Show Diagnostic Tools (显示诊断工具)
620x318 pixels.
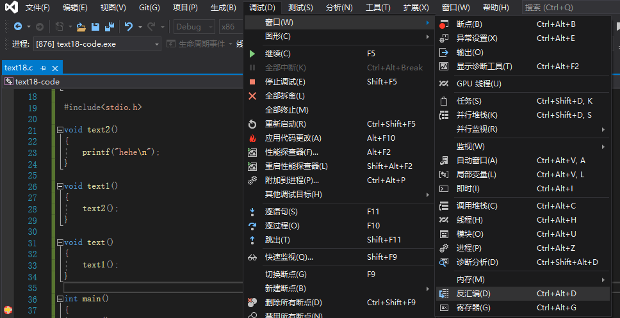coord(523,67)
